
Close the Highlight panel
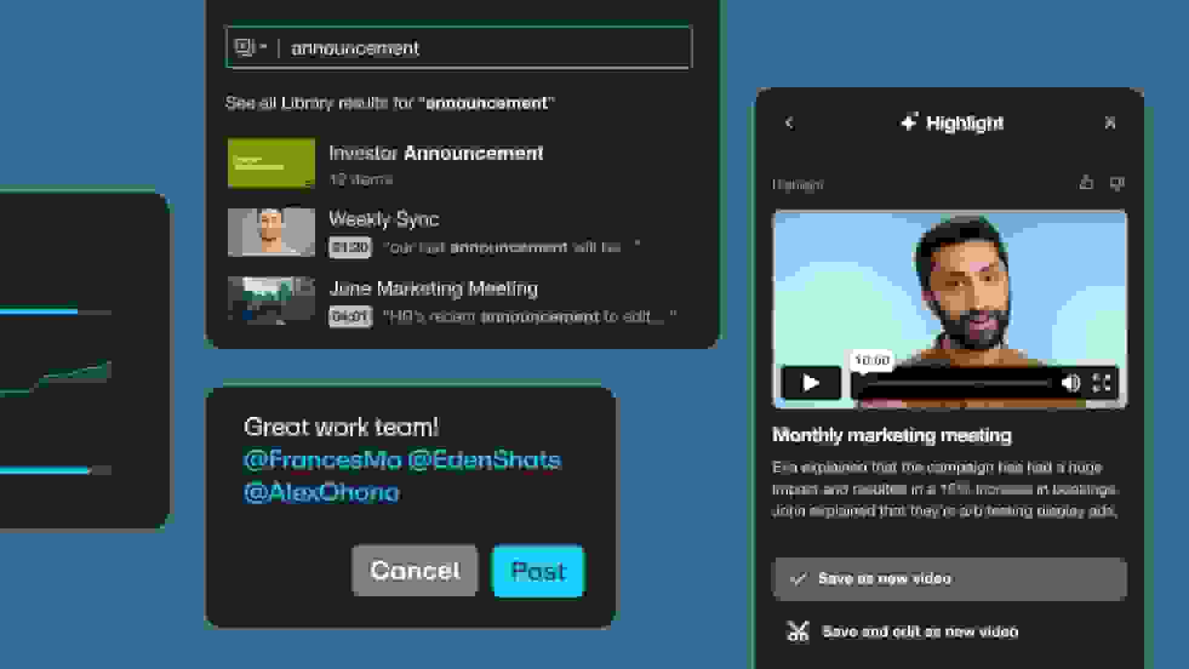pyautogui.click(x=1110, y=123)
